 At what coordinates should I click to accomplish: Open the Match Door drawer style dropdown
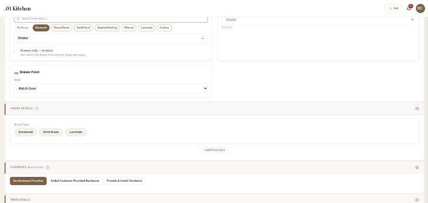111,88
